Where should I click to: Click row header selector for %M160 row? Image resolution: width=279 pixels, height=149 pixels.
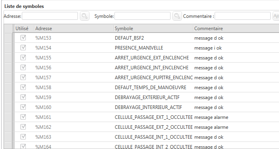click(x=8, y=107)
